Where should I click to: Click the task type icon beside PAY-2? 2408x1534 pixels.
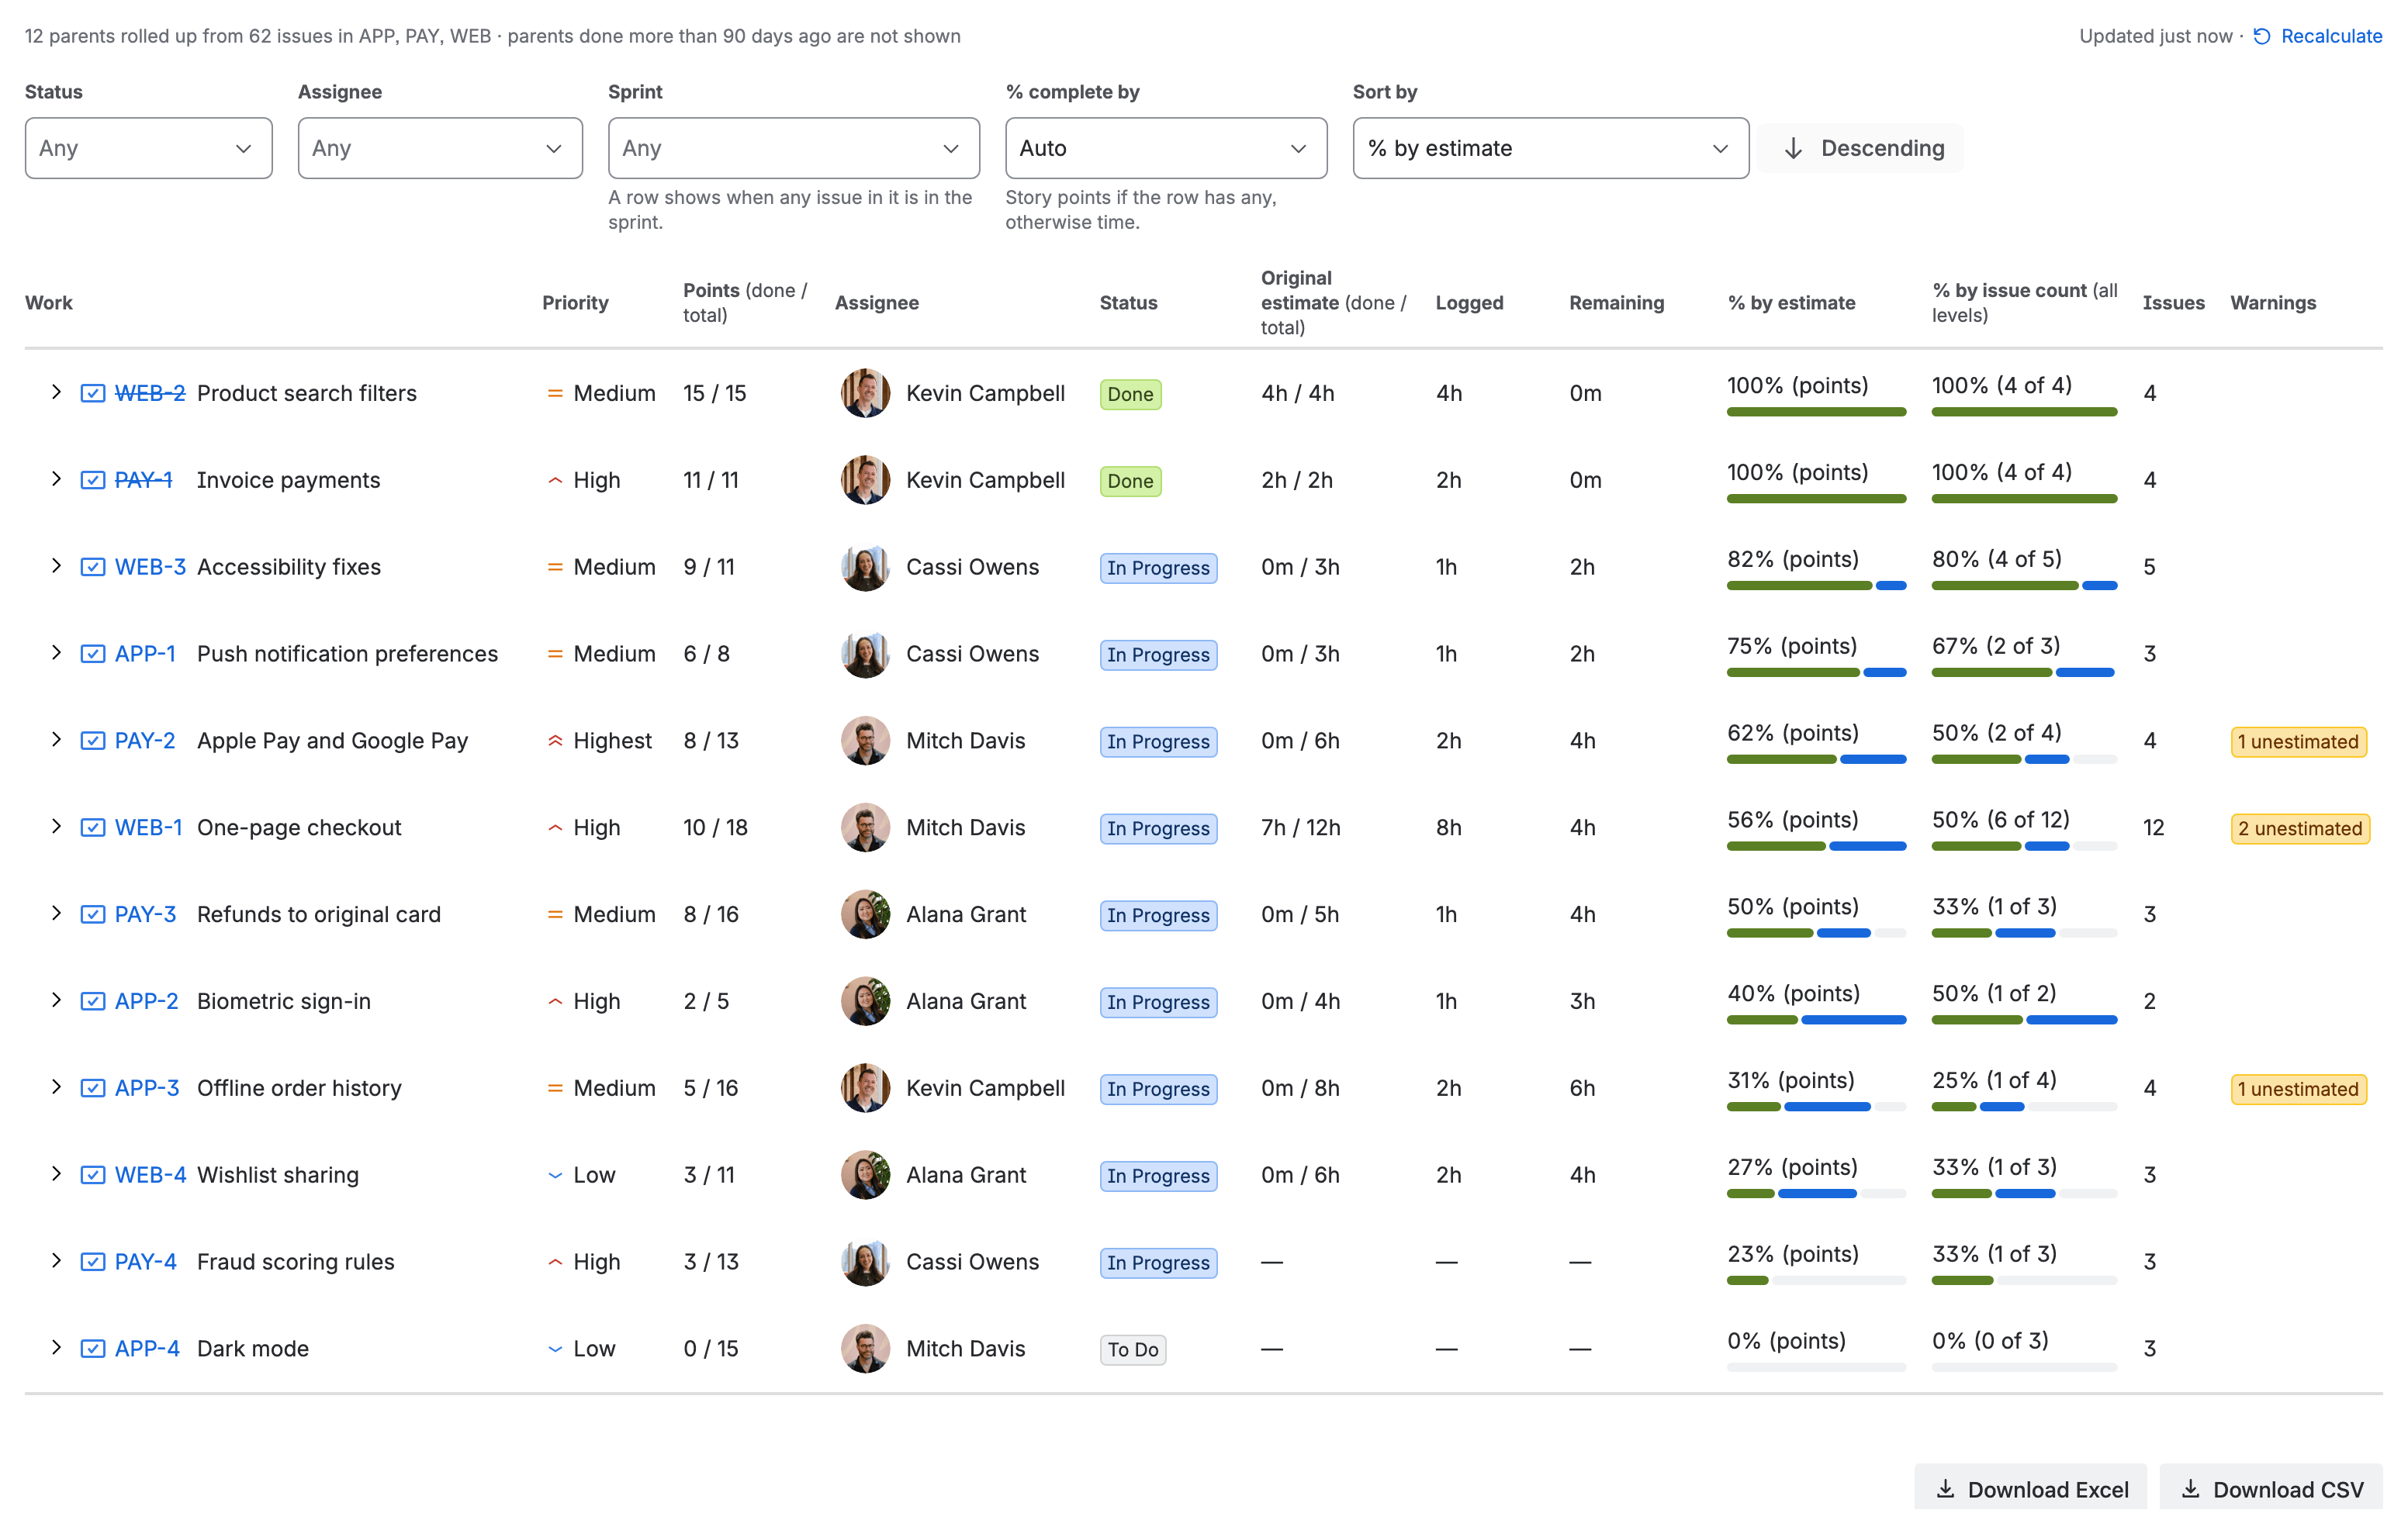point(92,740)
